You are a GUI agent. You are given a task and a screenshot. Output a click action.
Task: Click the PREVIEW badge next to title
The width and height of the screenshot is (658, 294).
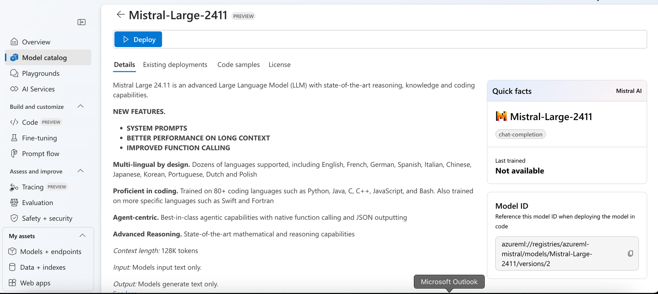(x=243, y=16)
